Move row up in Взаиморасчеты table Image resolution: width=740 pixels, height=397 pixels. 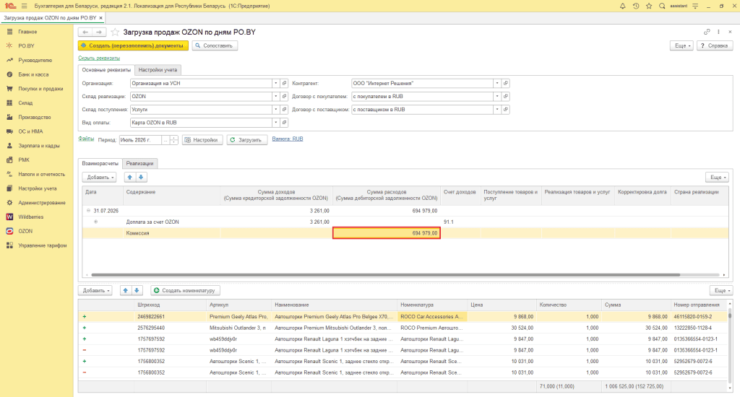click(x=130, y=178)
